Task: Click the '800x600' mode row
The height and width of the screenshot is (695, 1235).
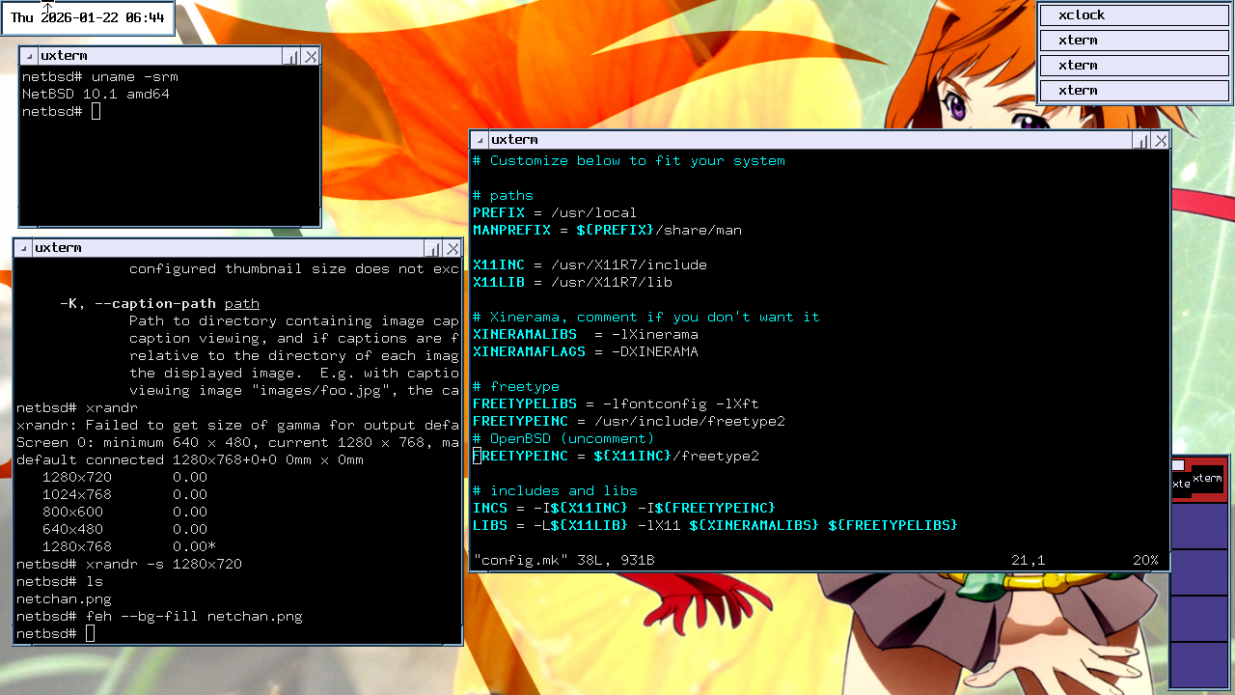Action: point(124,513)
